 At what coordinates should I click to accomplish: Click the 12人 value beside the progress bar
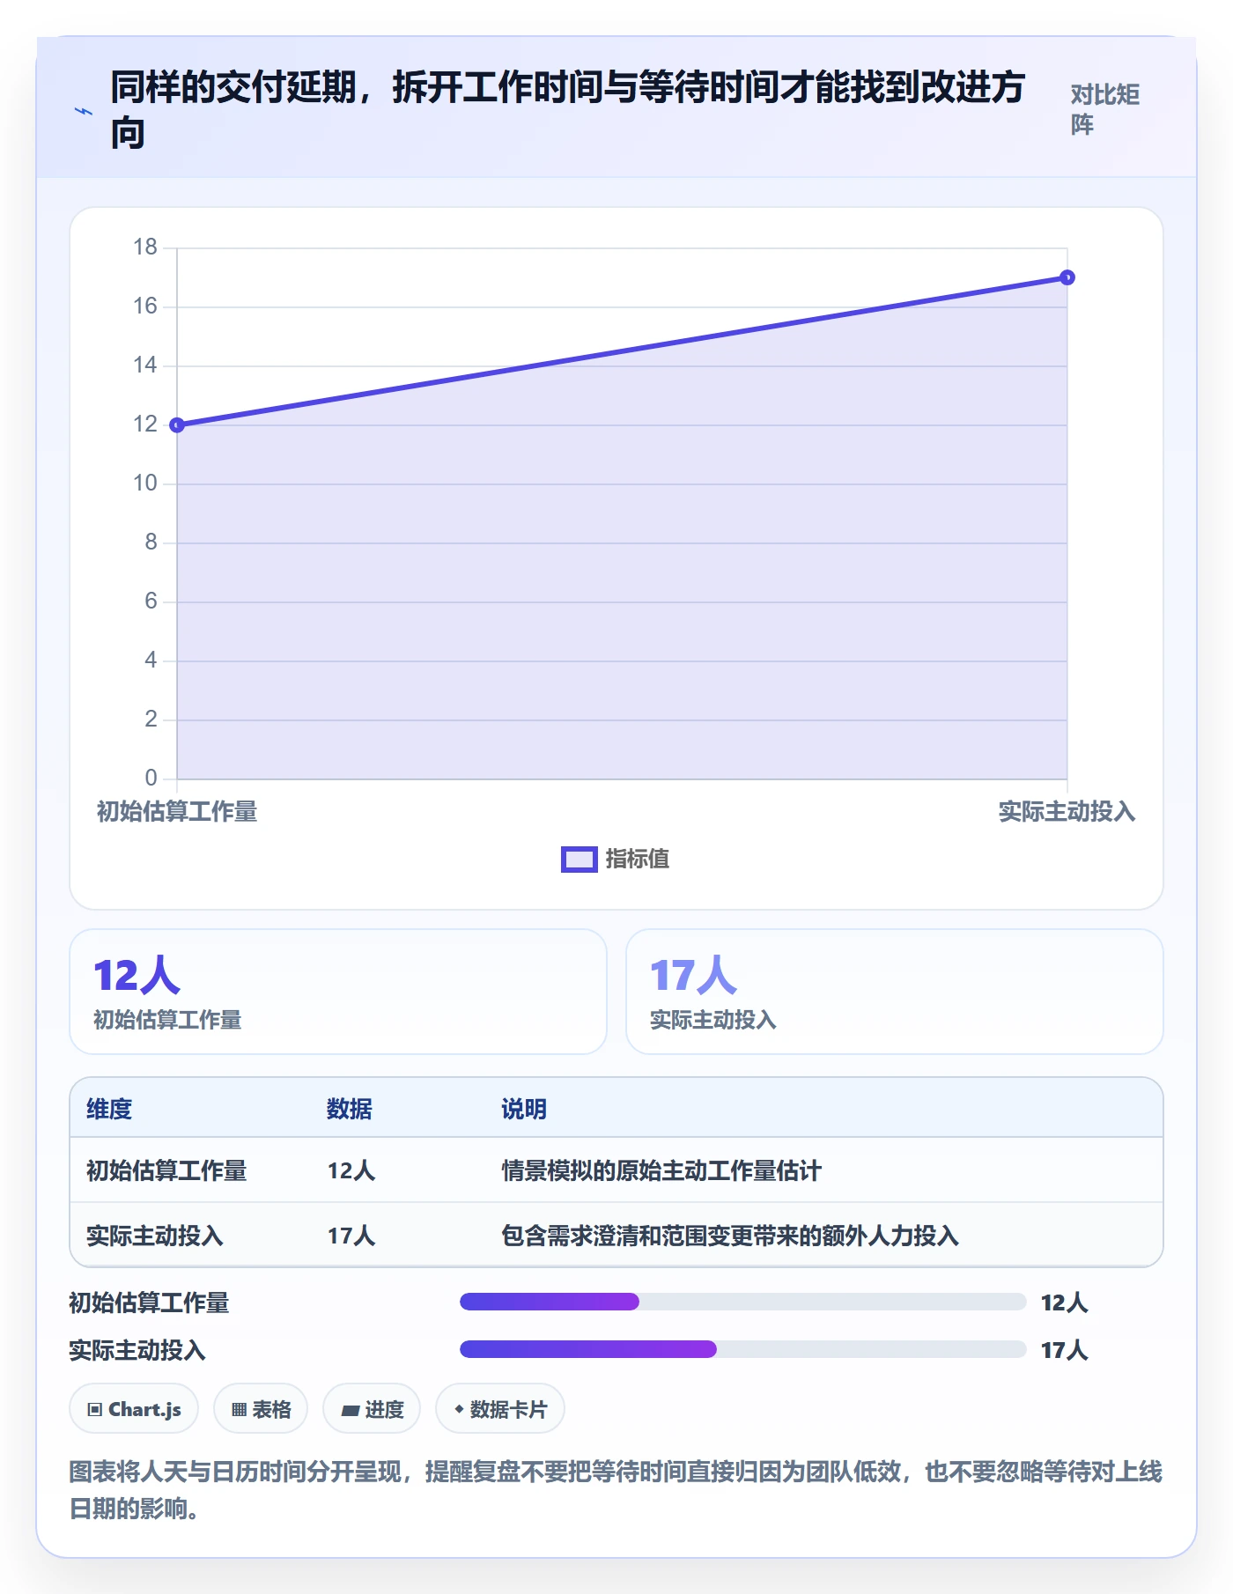tap(1064, 1303)
